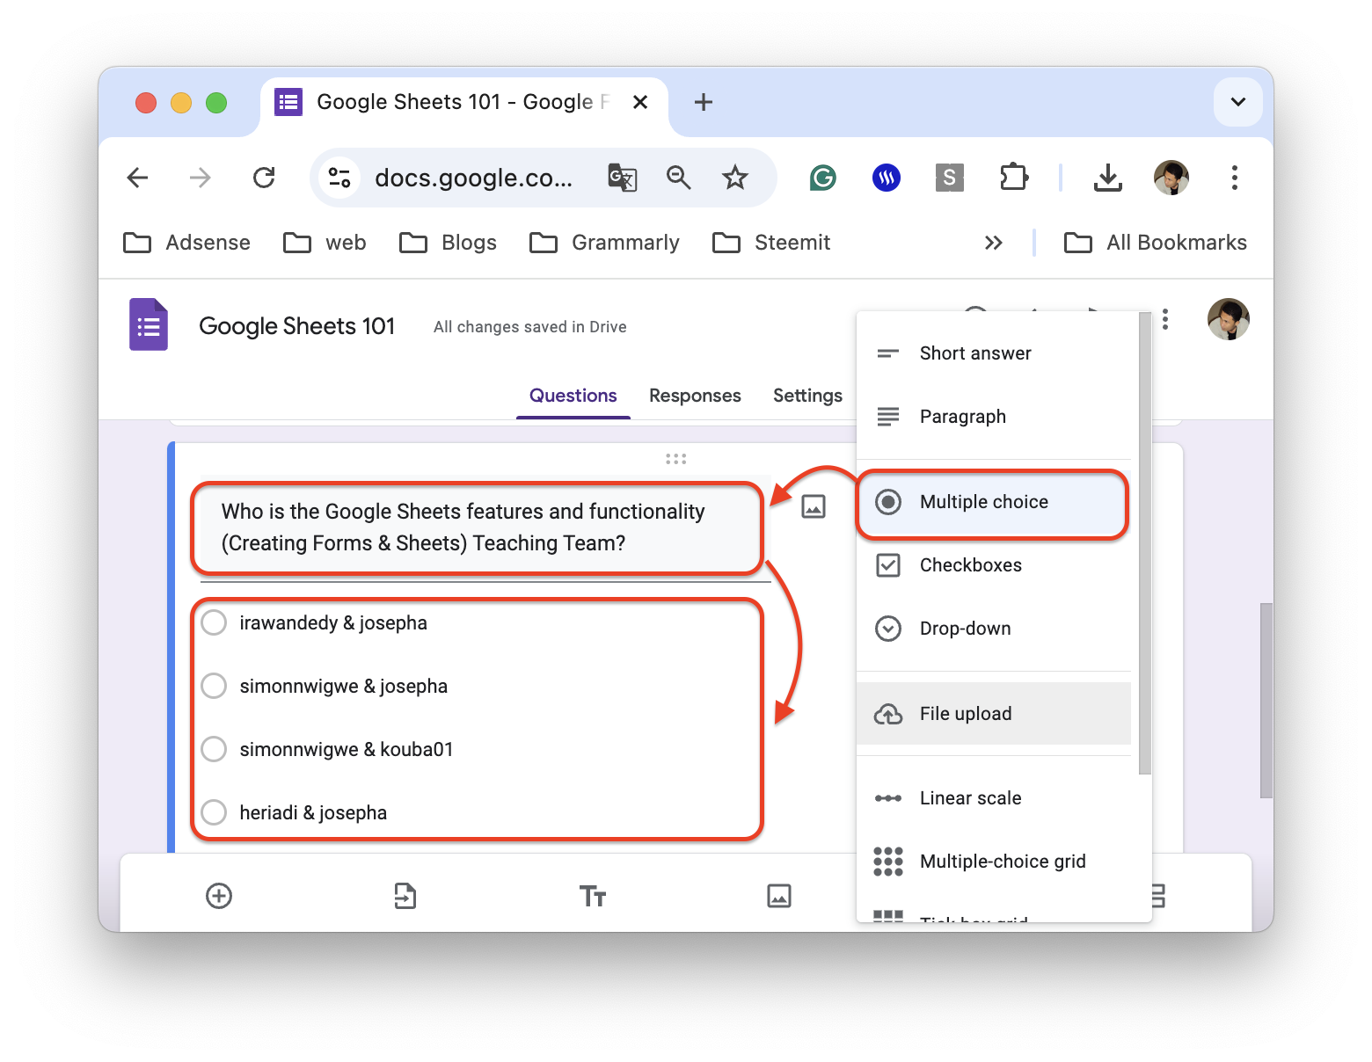
Task: Select the 'irawandedy & josepha' option
Action: (214, 623)
